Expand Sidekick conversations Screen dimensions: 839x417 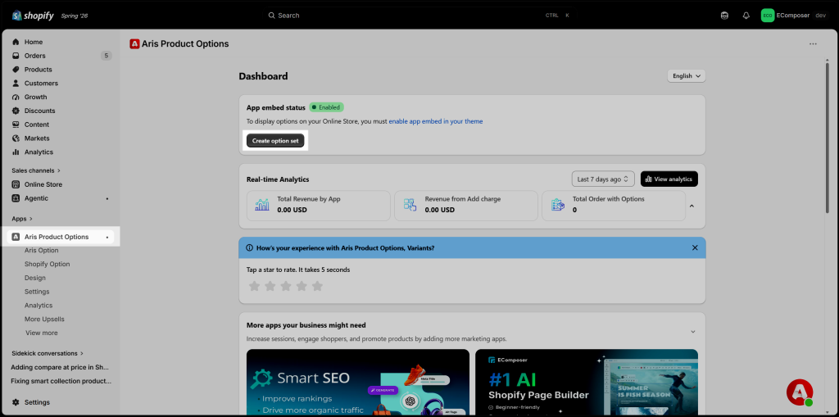pos(48,353)
